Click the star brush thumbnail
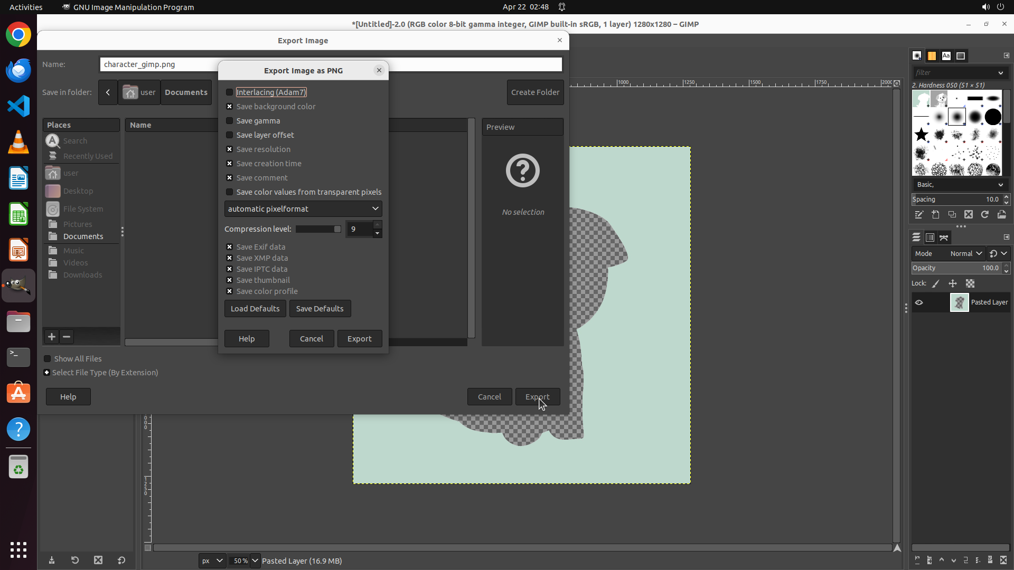 tap(922, 135)
